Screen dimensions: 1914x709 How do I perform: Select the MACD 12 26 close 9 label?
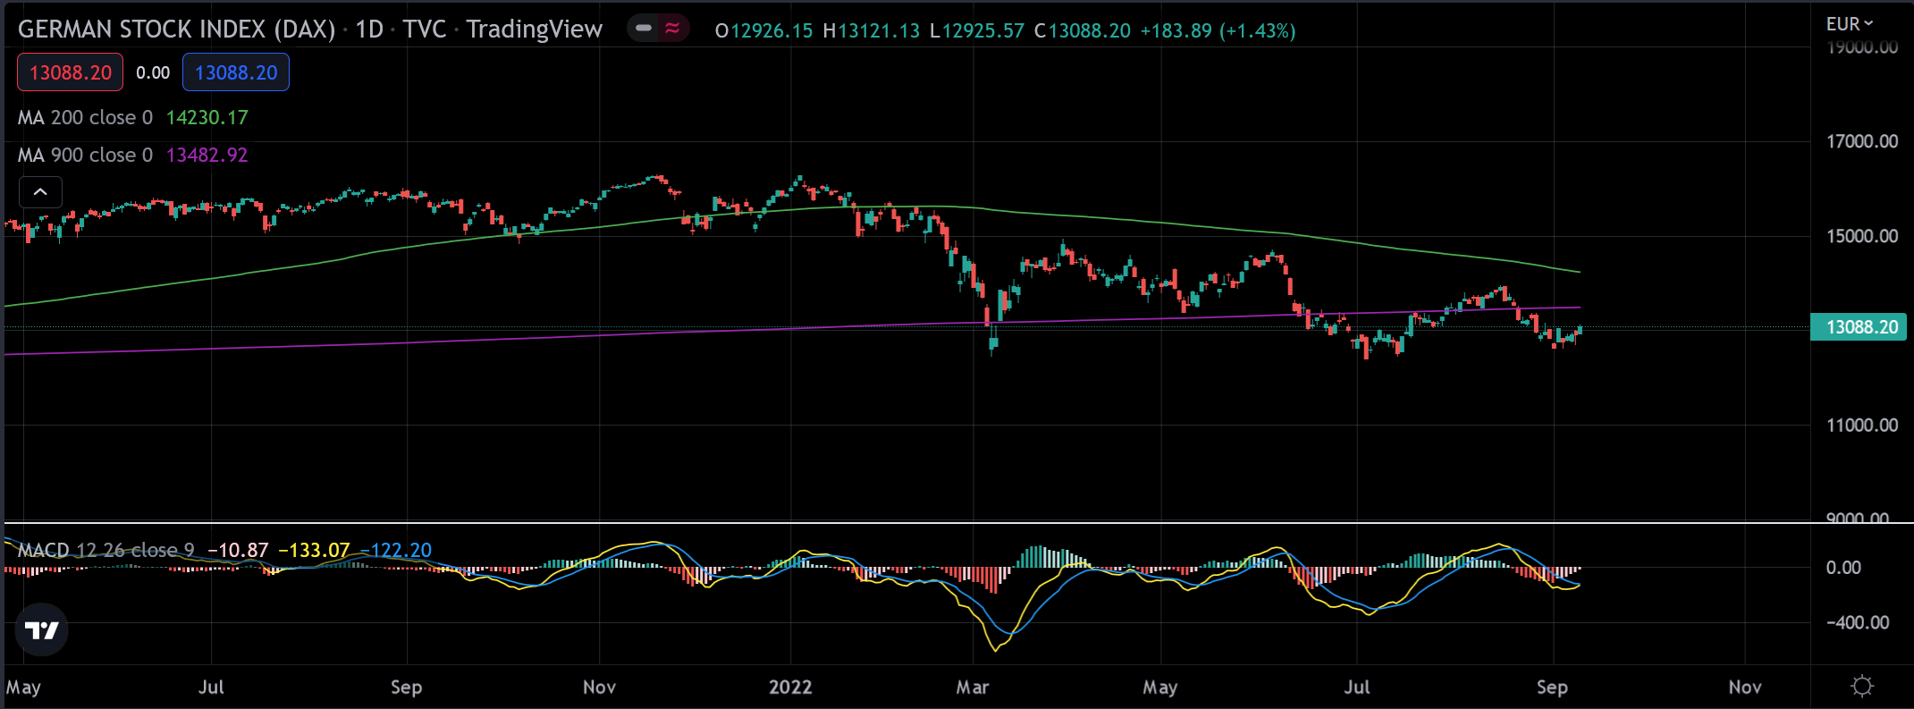(105, 550)
